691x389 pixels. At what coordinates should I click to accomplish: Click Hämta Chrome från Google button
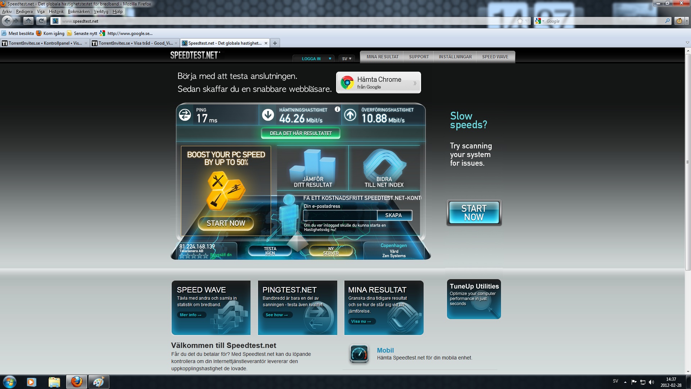click(379, 82)
